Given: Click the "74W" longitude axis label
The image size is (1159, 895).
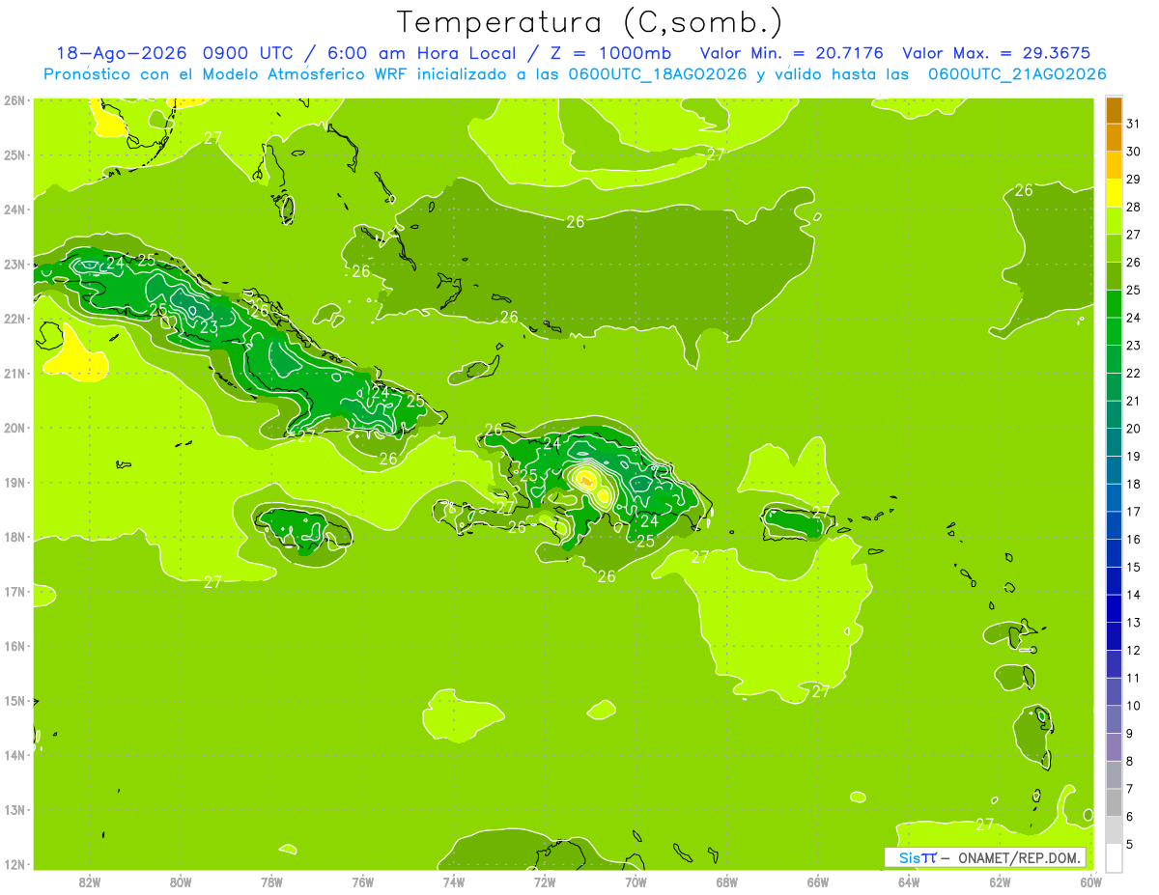Looking at the screenshot, I should coord(454,881).
